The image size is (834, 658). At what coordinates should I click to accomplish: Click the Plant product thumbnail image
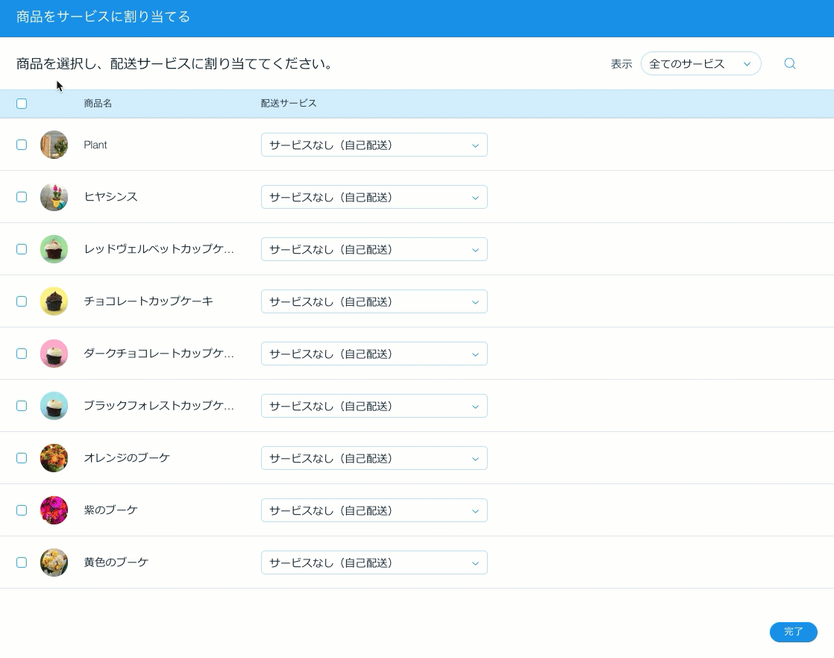click(54, 145)
